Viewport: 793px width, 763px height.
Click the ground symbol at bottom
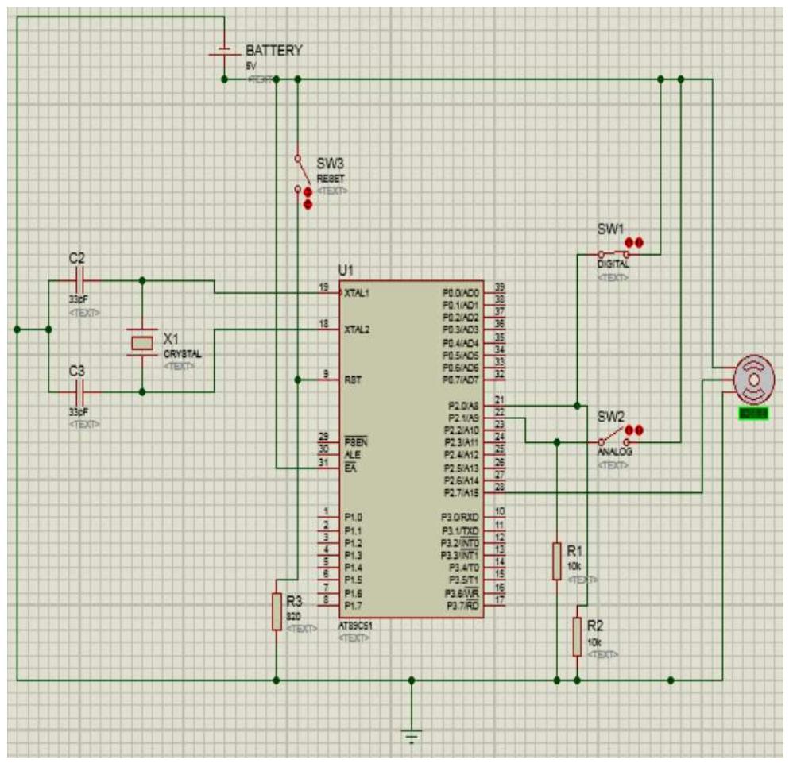410,730
